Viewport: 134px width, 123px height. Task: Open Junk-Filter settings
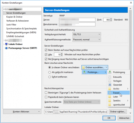click(x=11, y=25)
